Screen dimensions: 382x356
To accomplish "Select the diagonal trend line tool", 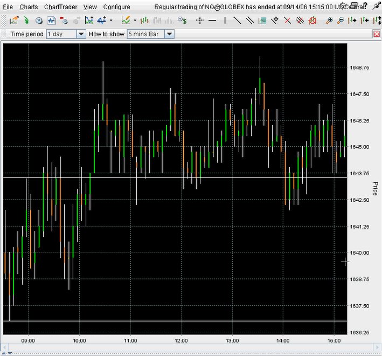I will (237, 20).
